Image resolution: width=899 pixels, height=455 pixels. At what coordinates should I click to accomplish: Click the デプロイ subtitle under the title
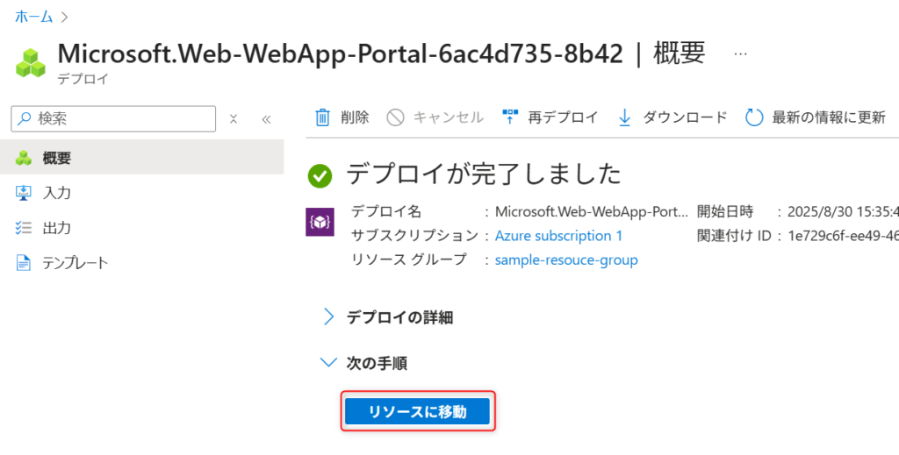coord(83,79)
